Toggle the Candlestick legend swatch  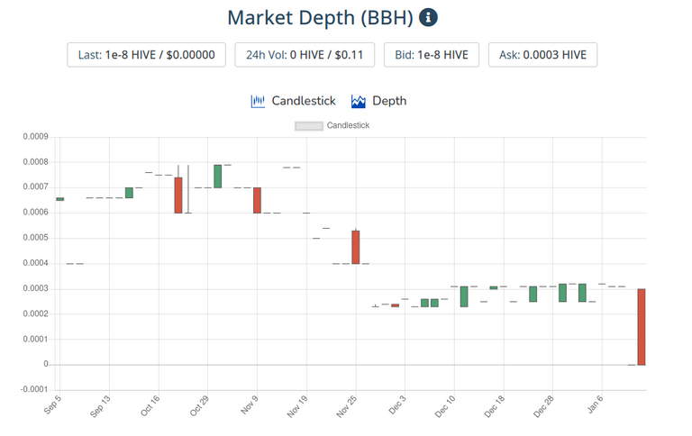pyautogui.click(x=309, y=126)
